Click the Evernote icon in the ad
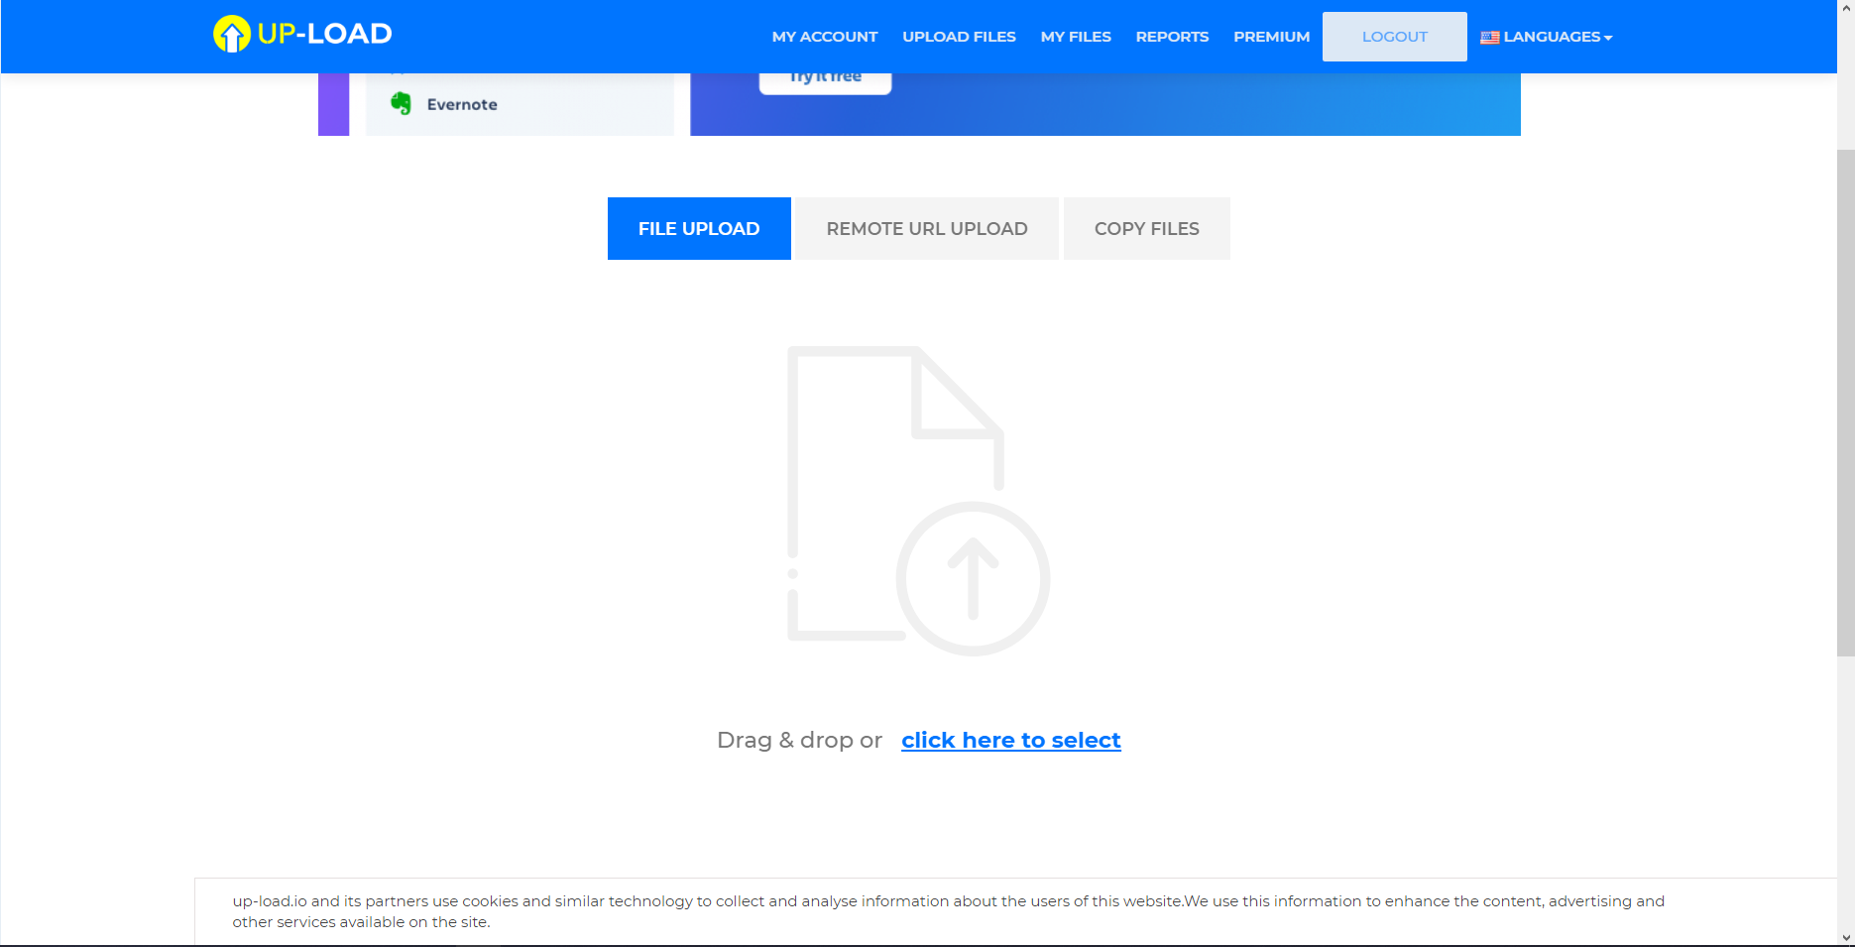This screenshot has width=1855, height=947. 404,102
